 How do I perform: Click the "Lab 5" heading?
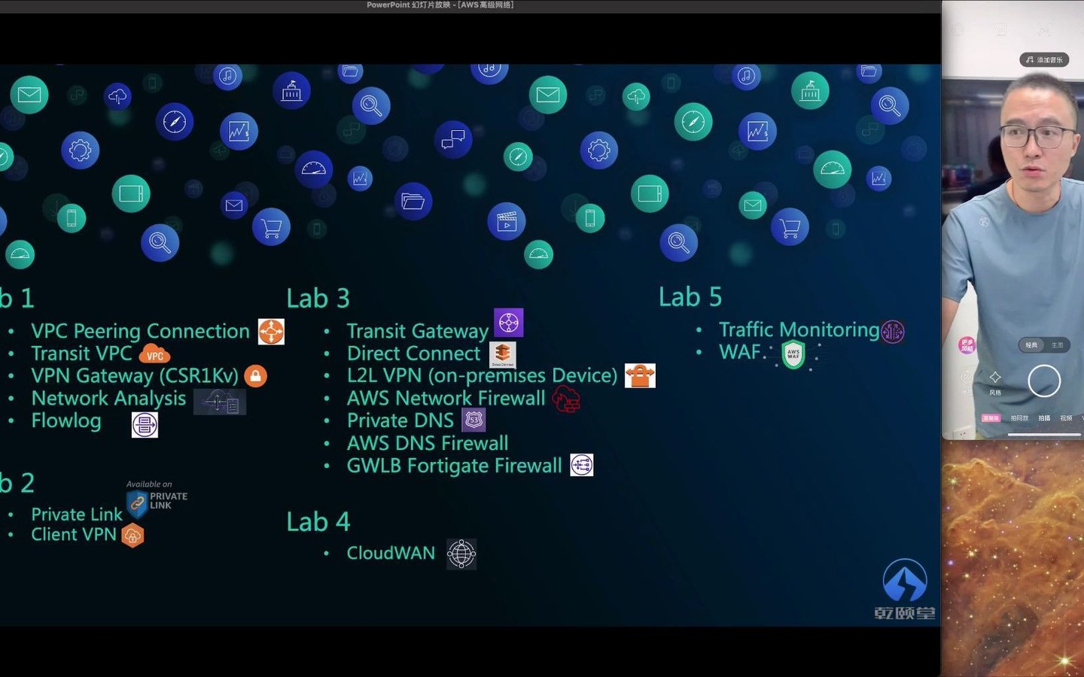coord(690,297)
